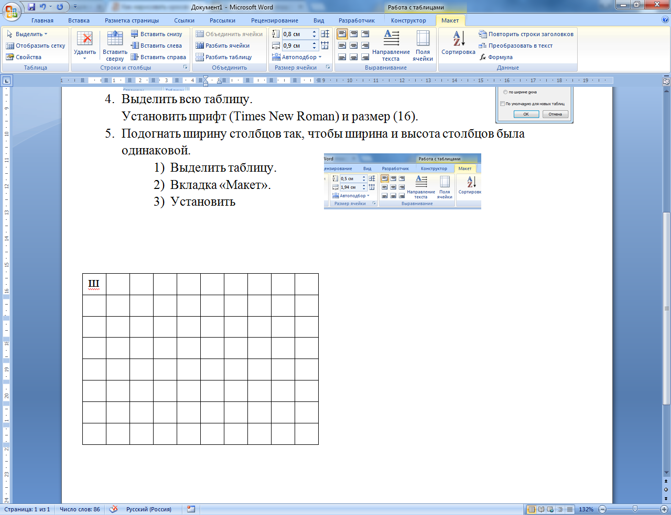This screenshot has width=671, height=515.
Task: Undo the last action
Action: click(43, 7)
